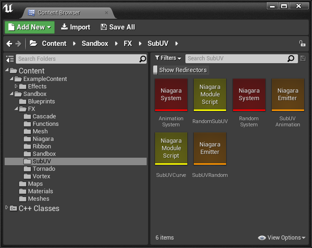Click SubUV in the breadcrumb path
This screenshot has height=248, width=312.
click(x=158, y=44)
